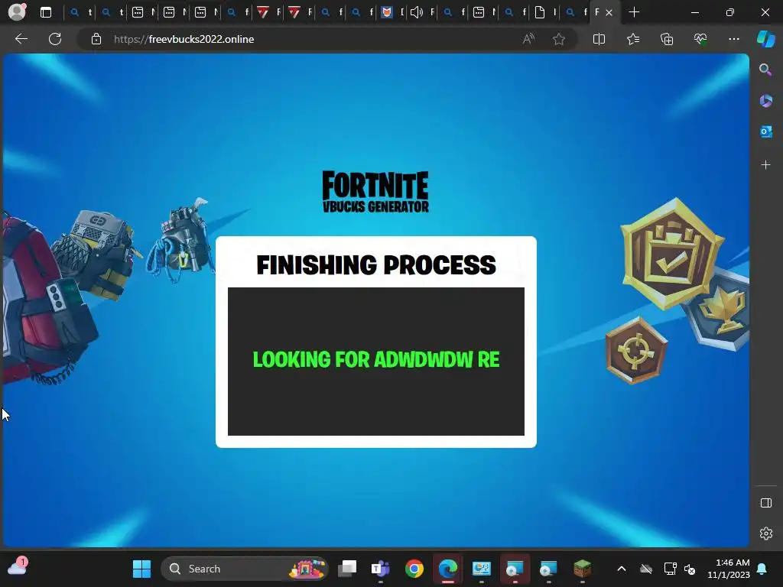Launch Google Chrome from the taskbar
Screen dimensions: 783x587
pos(414,569)
